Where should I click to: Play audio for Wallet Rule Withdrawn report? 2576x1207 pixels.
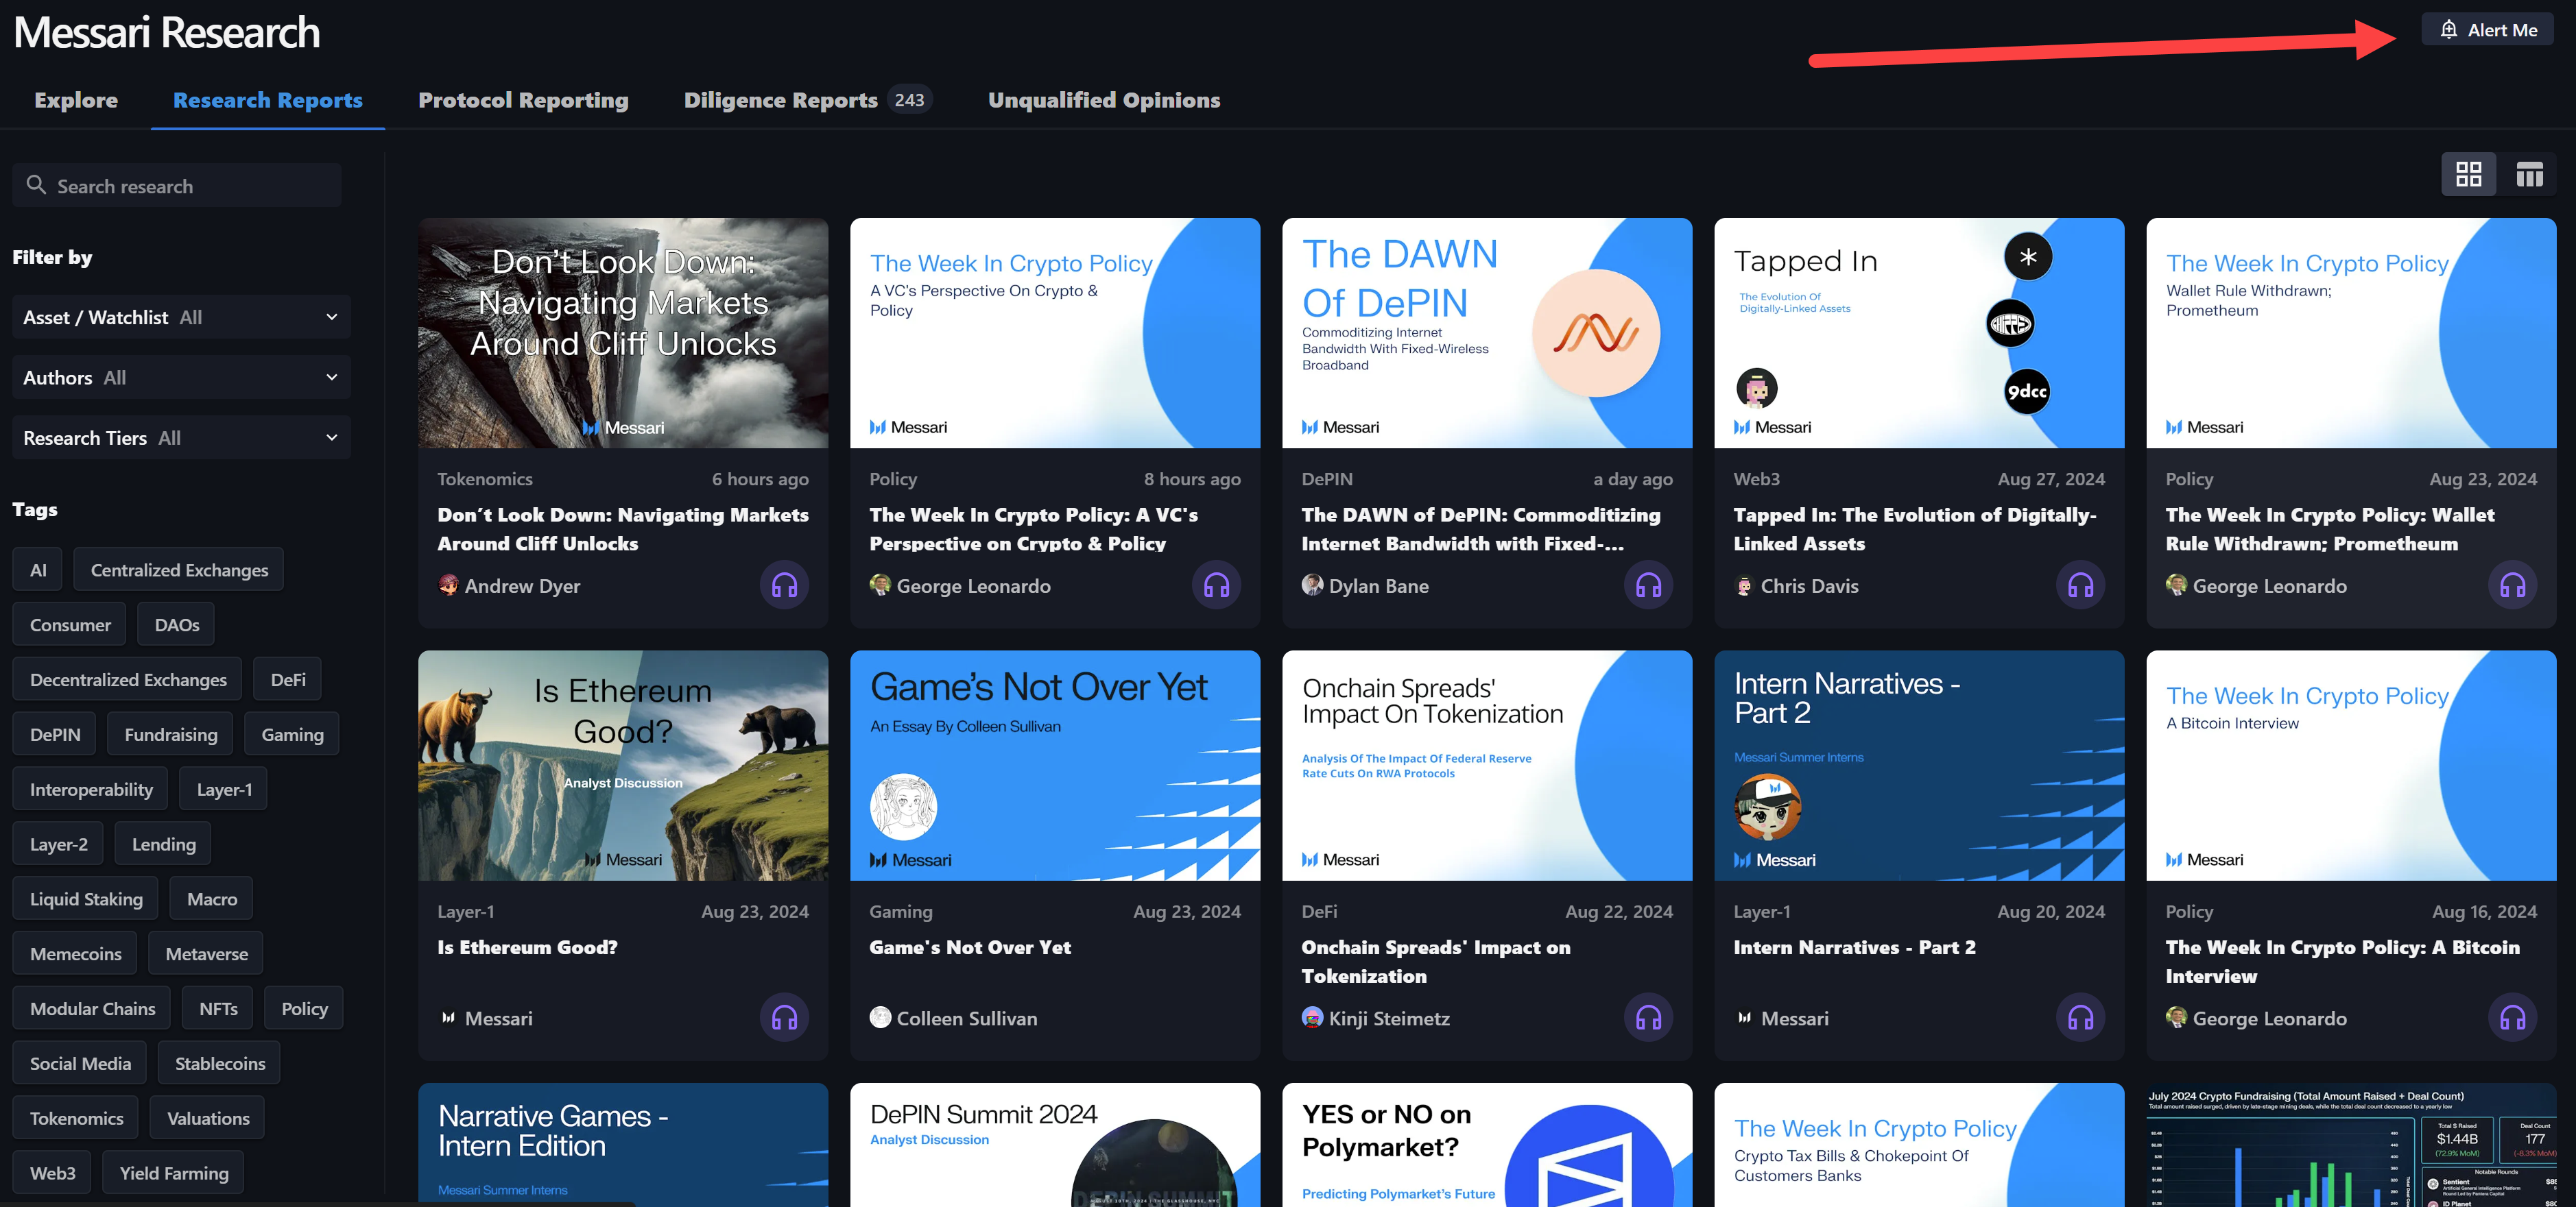(x=2512, y=585)
